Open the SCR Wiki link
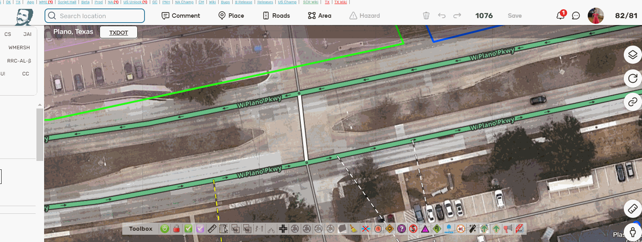 310,2
